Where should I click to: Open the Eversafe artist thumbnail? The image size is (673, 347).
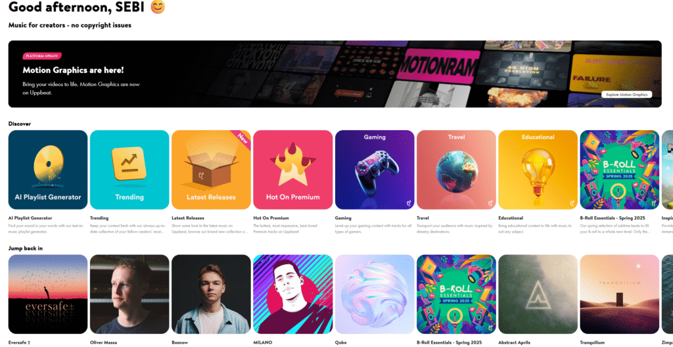click(x=47, y=294)
